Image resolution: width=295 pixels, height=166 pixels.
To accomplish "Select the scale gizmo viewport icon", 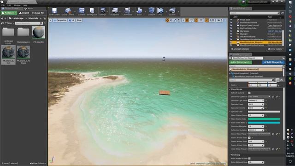I will [x=175, y=20].
